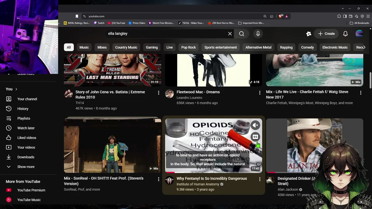Open the Leo AI sparkle icon
The height and width of the screenshot is (209, 372).
(356, 16)
